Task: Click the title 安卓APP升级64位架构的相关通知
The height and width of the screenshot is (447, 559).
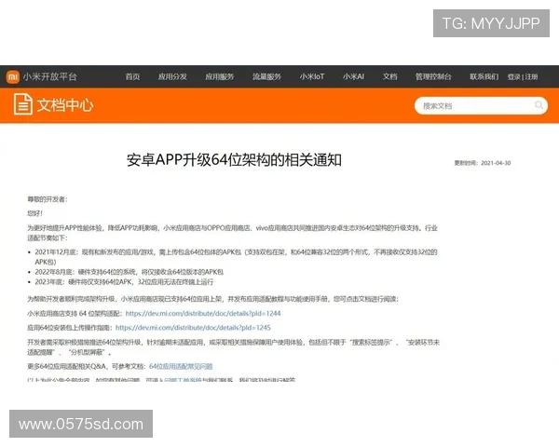Action: 234,159
